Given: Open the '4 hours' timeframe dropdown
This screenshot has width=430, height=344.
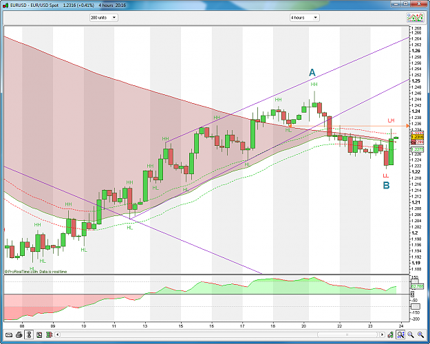Looking at the screenshot, I should pyautogui.click(x=304, y=18).
